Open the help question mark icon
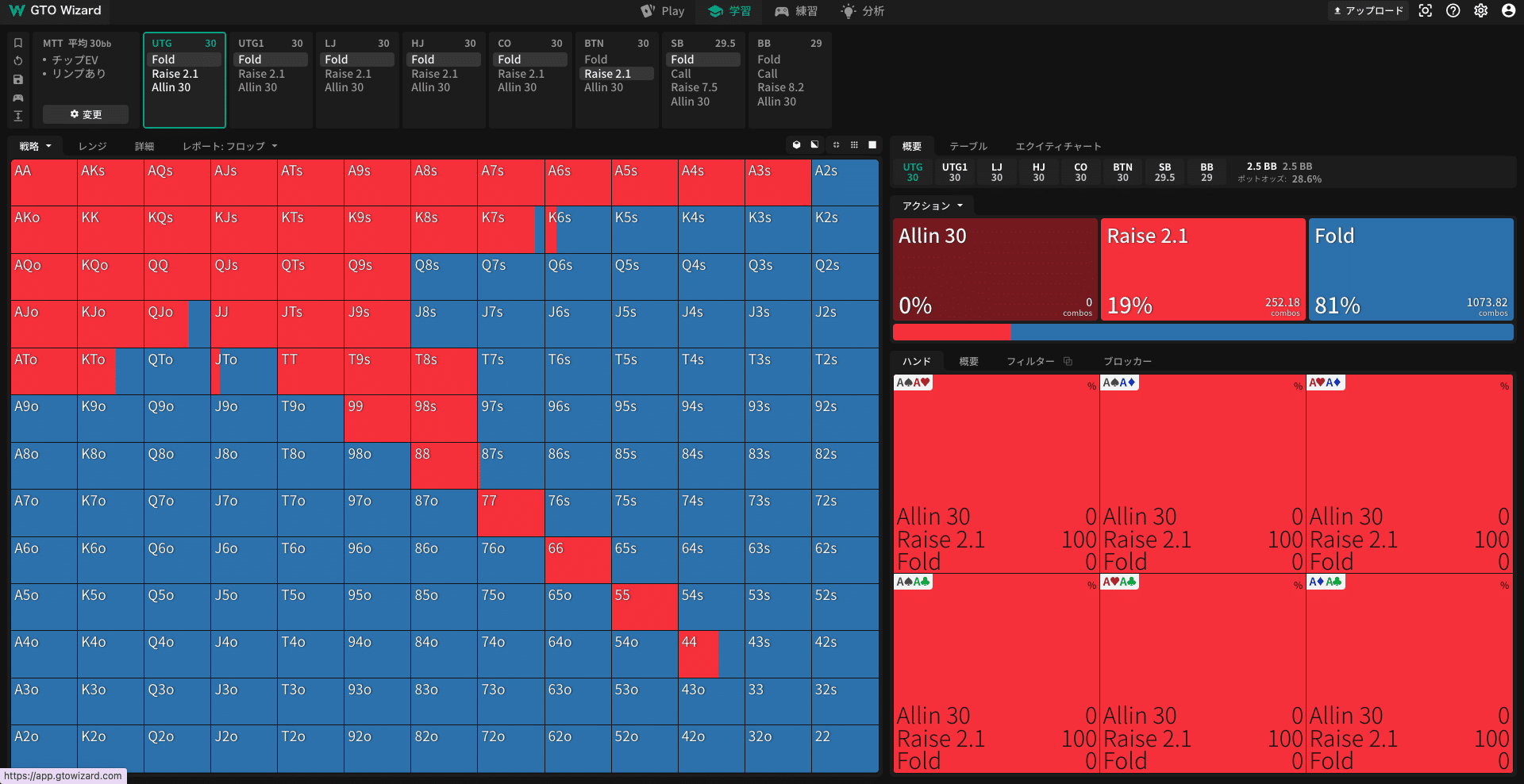The image size is (1524, 784). pyautogui.click(x=1453, y=11)
